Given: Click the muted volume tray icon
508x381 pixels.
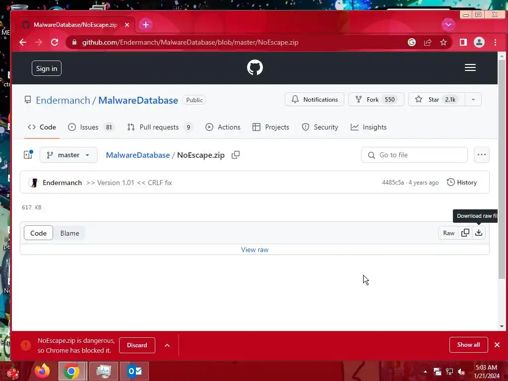Looking at the screenshot, I should pos(461,372).
